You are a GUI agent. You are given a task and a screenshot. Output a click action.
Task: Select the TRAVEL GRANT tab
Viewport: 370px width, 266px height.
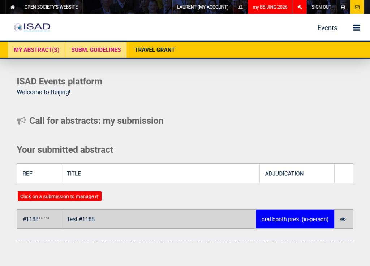155,50
